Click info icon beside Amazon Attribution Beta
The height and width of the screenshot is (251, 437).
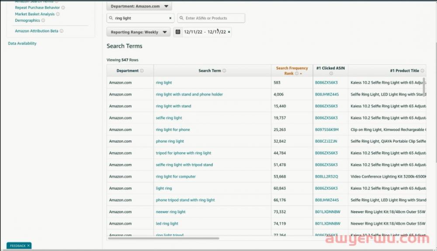point(61,31)
